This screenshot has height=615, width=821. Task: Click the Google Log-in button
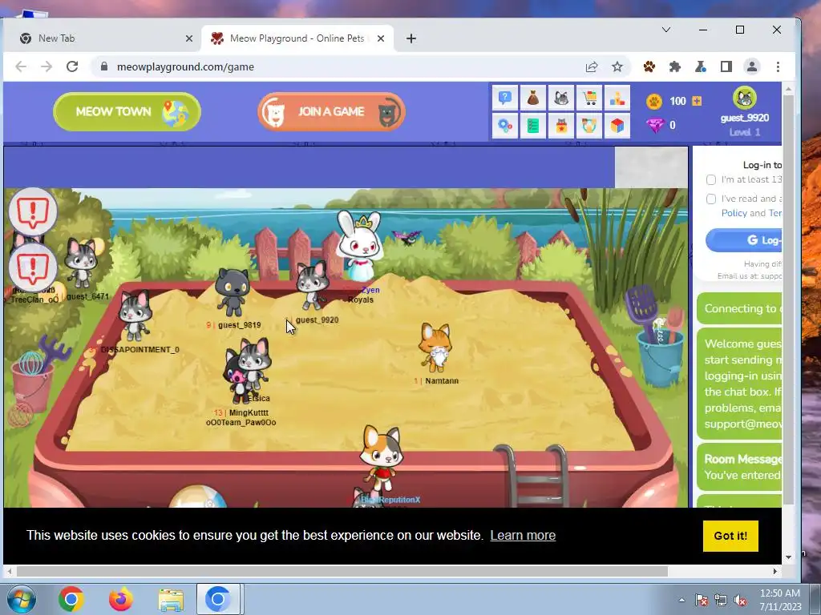[744, 240]
